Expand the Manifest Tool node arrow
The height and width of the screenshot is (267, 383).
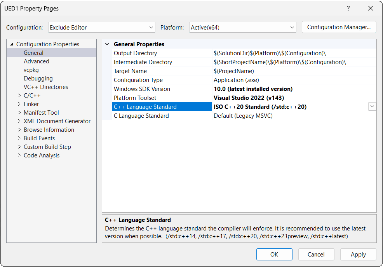[19, 113]
